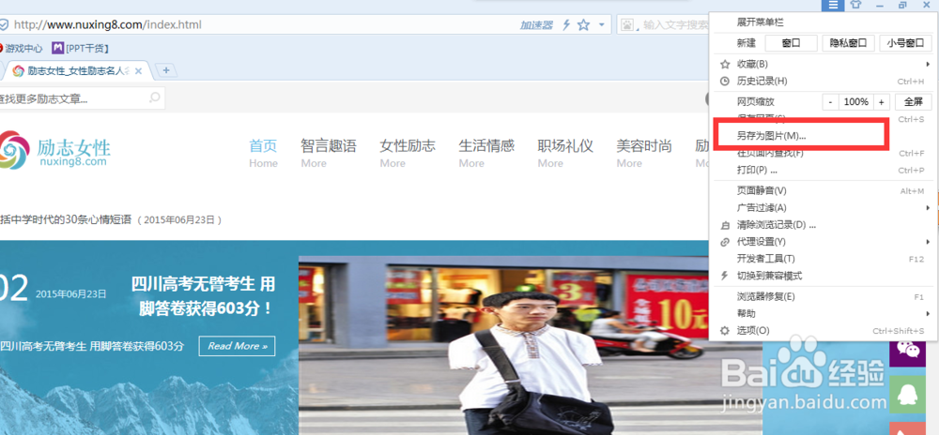Click the search engine paw icon in search box
Viewport: 939px width, 435px height.
coord(627,25)
